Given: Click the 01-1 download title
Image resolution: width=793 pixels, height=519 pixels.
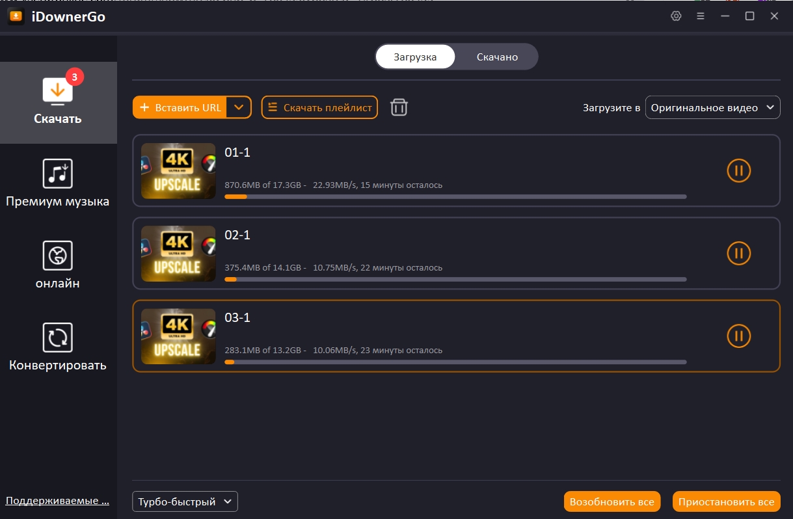Looking at the screenshot, I should pos(237,153).
